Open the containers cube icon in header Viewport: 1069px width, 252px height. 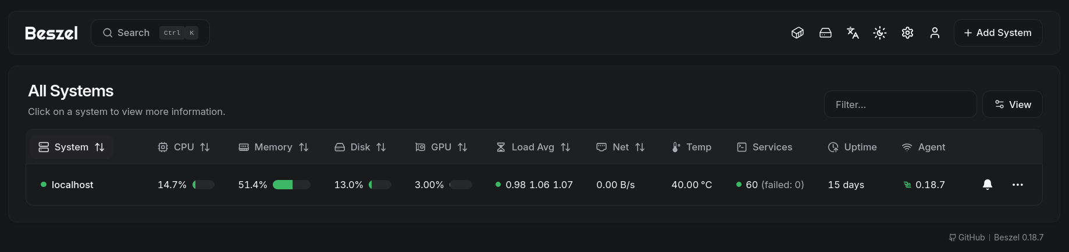pos(797,33)
